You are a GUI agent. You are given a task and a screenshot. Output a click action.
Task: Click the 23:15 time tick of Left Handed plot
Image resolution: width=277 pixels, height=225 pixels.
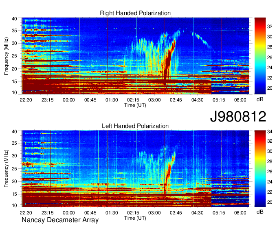point(47,213)
